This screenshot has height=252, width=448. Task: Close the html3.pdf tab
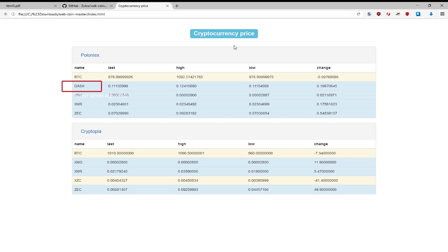55,6
